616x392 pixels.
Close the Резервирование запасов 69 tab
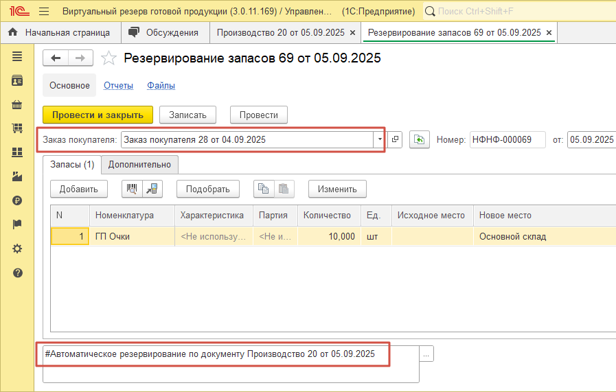click(x=547, y=32)
